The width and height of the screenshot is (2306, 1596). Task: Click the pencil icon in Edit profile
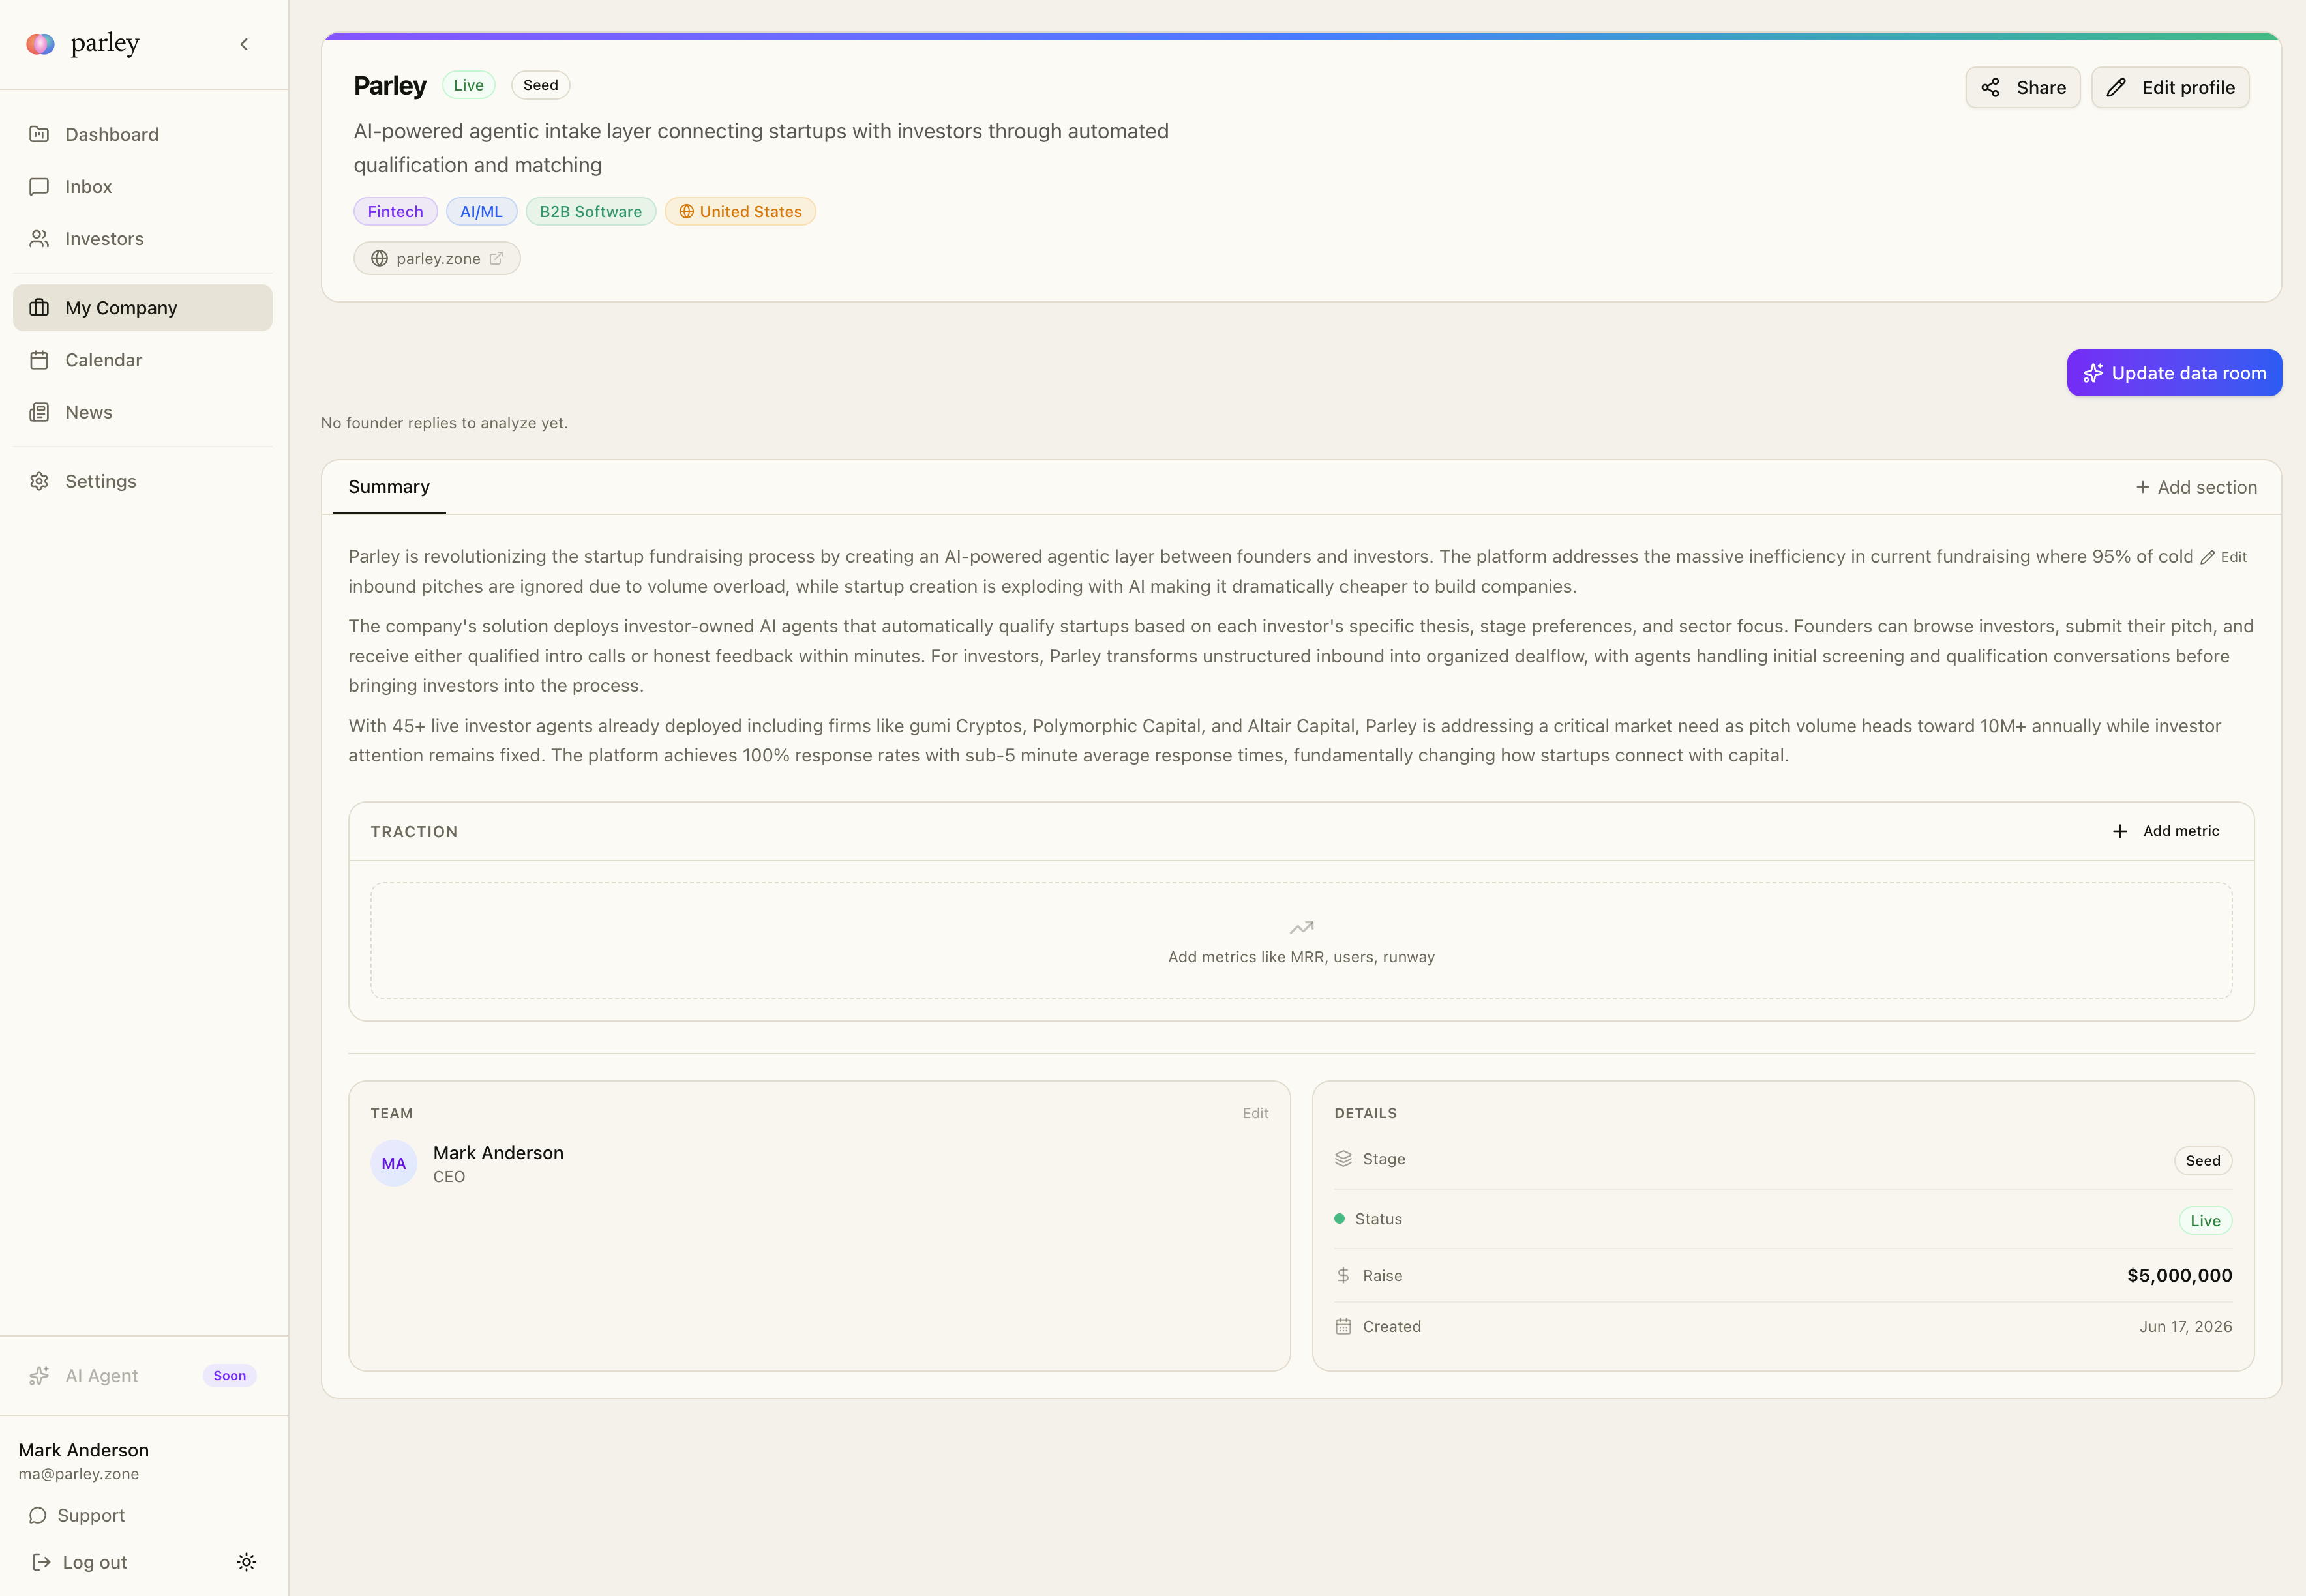pyautogui.click(x=2116, y=87)
